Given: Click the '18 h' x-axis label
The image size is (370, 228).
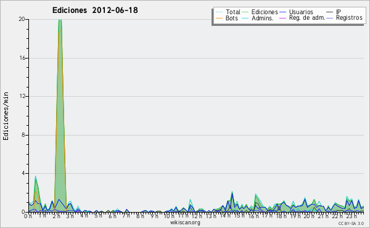Looking at the screenshot, I should (x=281, y=216).
